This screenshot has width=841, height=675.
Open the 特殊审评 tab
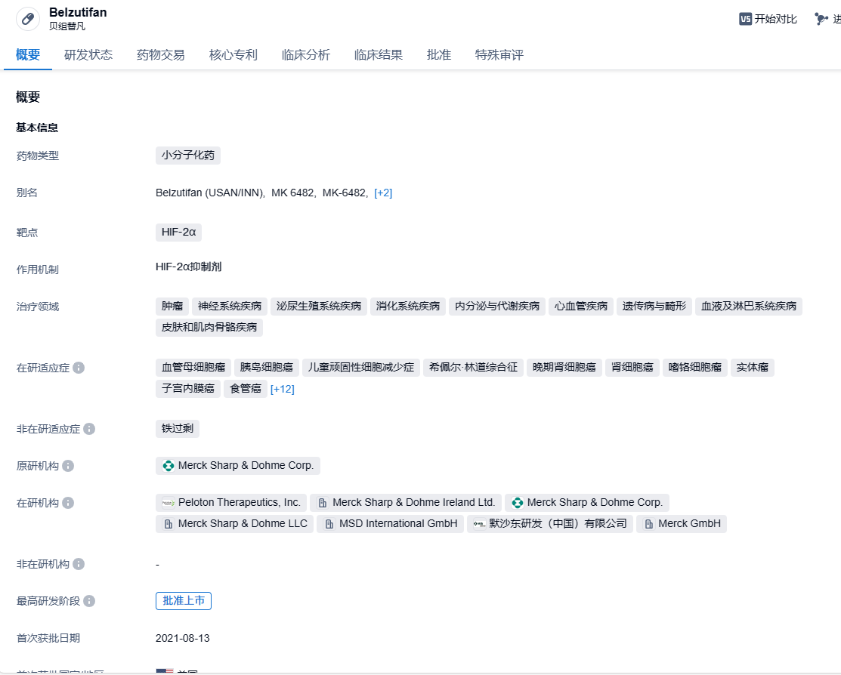(x=499, y=54)
